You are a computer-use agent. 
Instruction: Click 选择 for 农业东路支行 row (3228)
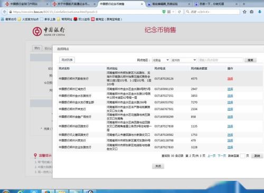coord(230,147)
